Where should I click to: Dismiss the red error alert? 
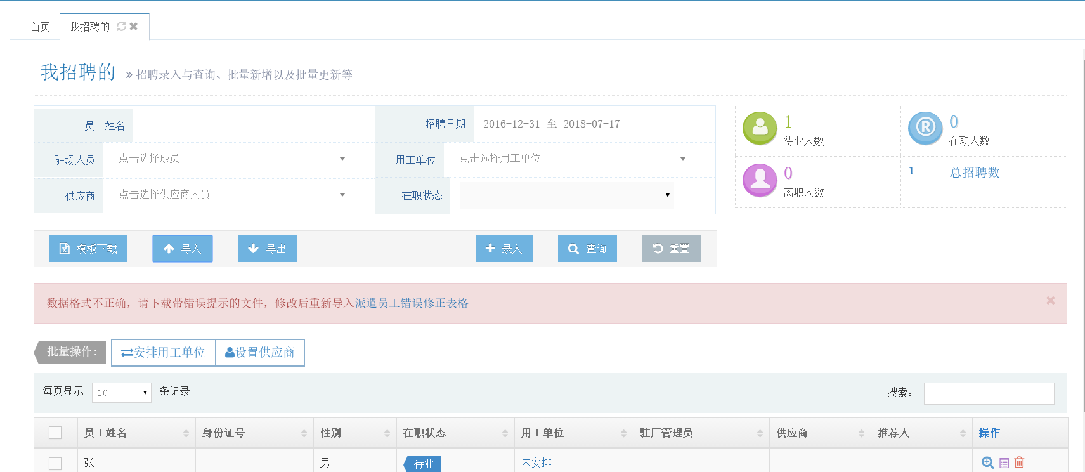point(1050,301)
